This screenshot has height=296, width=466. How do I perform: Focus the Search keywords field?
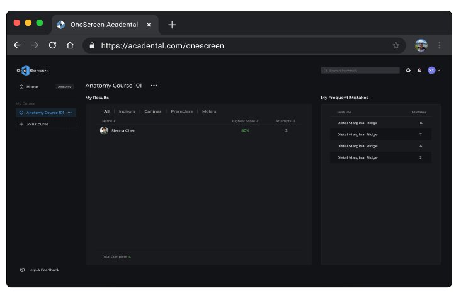point(360,71)
